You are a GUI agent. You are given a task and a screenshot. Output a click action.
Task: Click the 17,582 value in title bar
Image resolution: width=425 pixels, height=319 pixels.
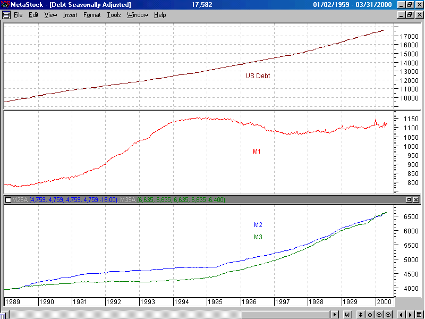pyautogui.click(x=202, y=5)
